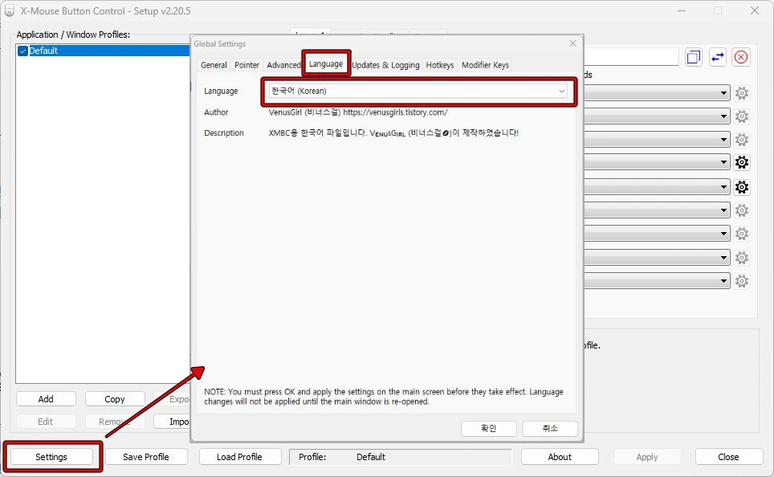Click the author URL venusgirls.tistory.com text
Viewport: 774px width, 477px height.
coord(395,112)
